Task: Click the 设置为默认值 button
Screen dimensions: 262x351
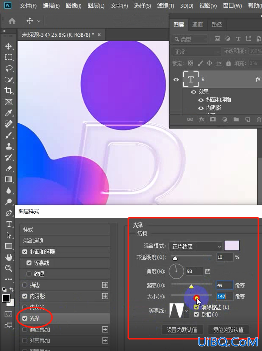Action: tap(182, 330)
